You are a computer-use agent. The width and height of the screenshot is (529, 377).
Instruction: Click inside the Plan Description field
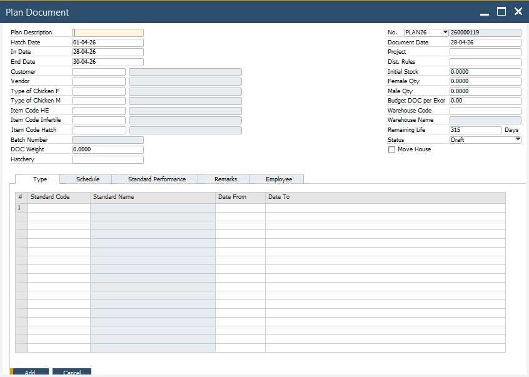click(x=108, y=32)
